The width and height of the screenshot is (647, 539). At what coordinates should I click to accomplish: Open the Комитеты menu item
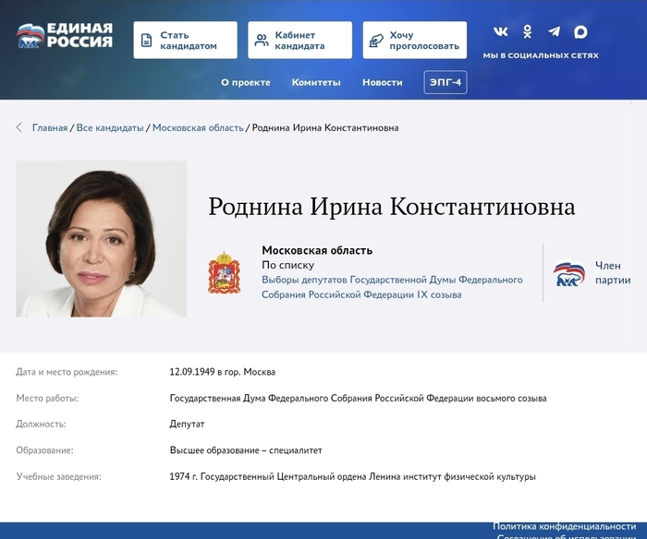(x=316, y=82)
